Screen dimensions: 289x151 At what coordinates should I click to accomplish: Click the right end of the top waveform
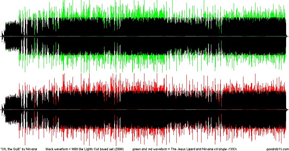[x=287, y=36]
